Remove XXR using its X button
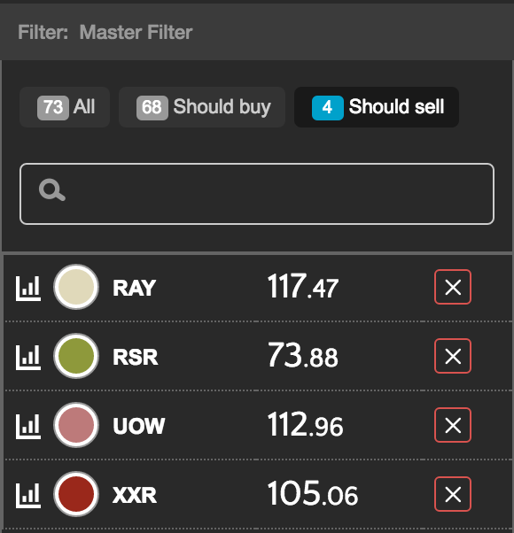514x533 pixels. click(453, 494)
